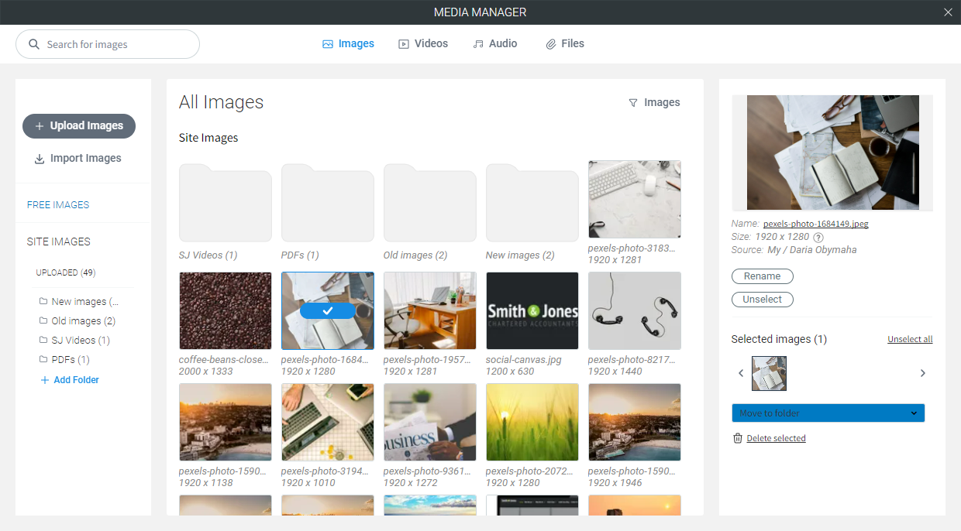Open the New images folder icon in grid
961x531 pixels.
(x=532, y=203)
